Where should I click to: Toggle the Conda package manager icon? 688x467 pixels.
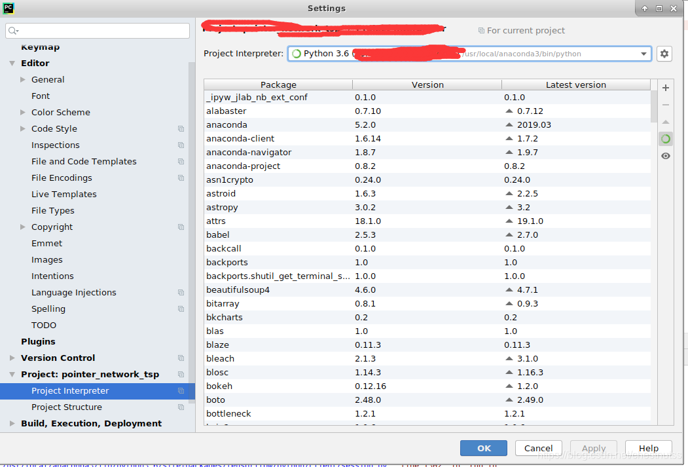point(666,139)
